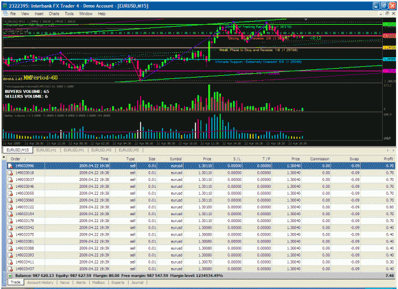Switch to the EURUSD,M1 chart tab

click(x=74, y=150)
